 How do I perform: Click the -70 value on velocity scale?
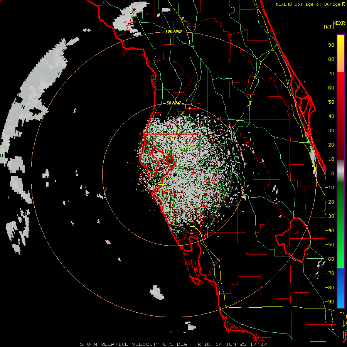[x=330, y=273]
